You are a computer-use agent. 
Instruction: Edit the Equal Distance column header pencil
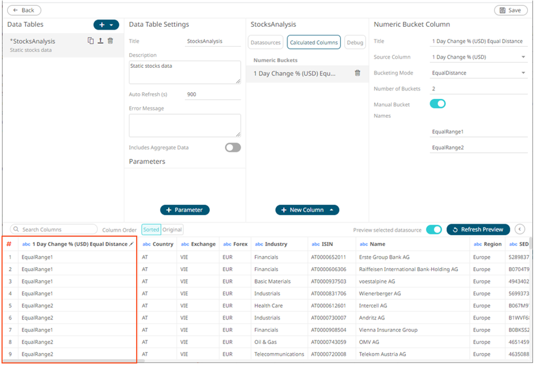point(131,244)
